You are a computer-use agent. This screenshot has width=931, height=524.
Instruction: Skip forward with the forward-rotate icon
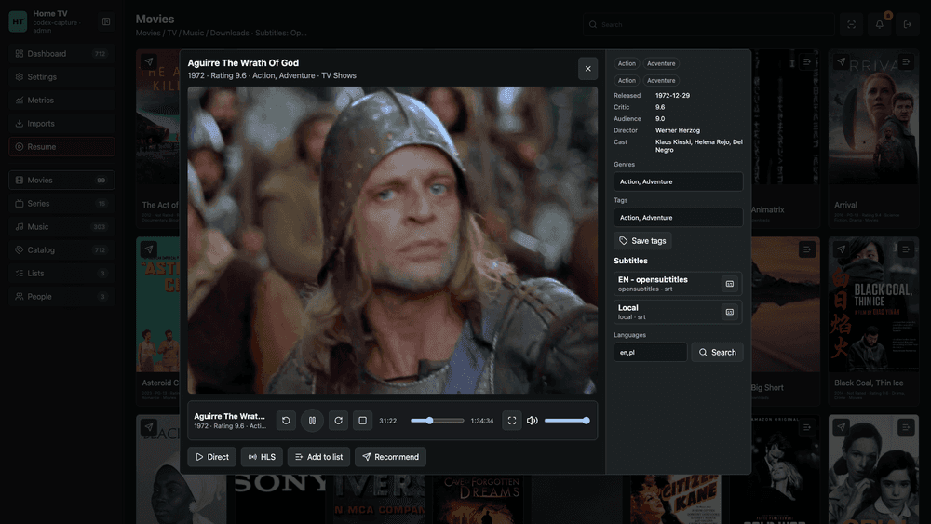pos(339,421)
